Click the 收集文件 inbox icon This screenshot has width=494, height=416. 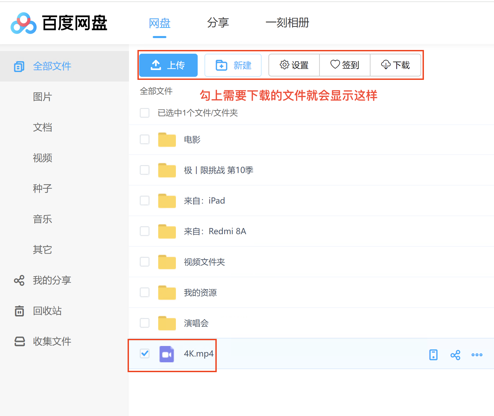[20, 341]
